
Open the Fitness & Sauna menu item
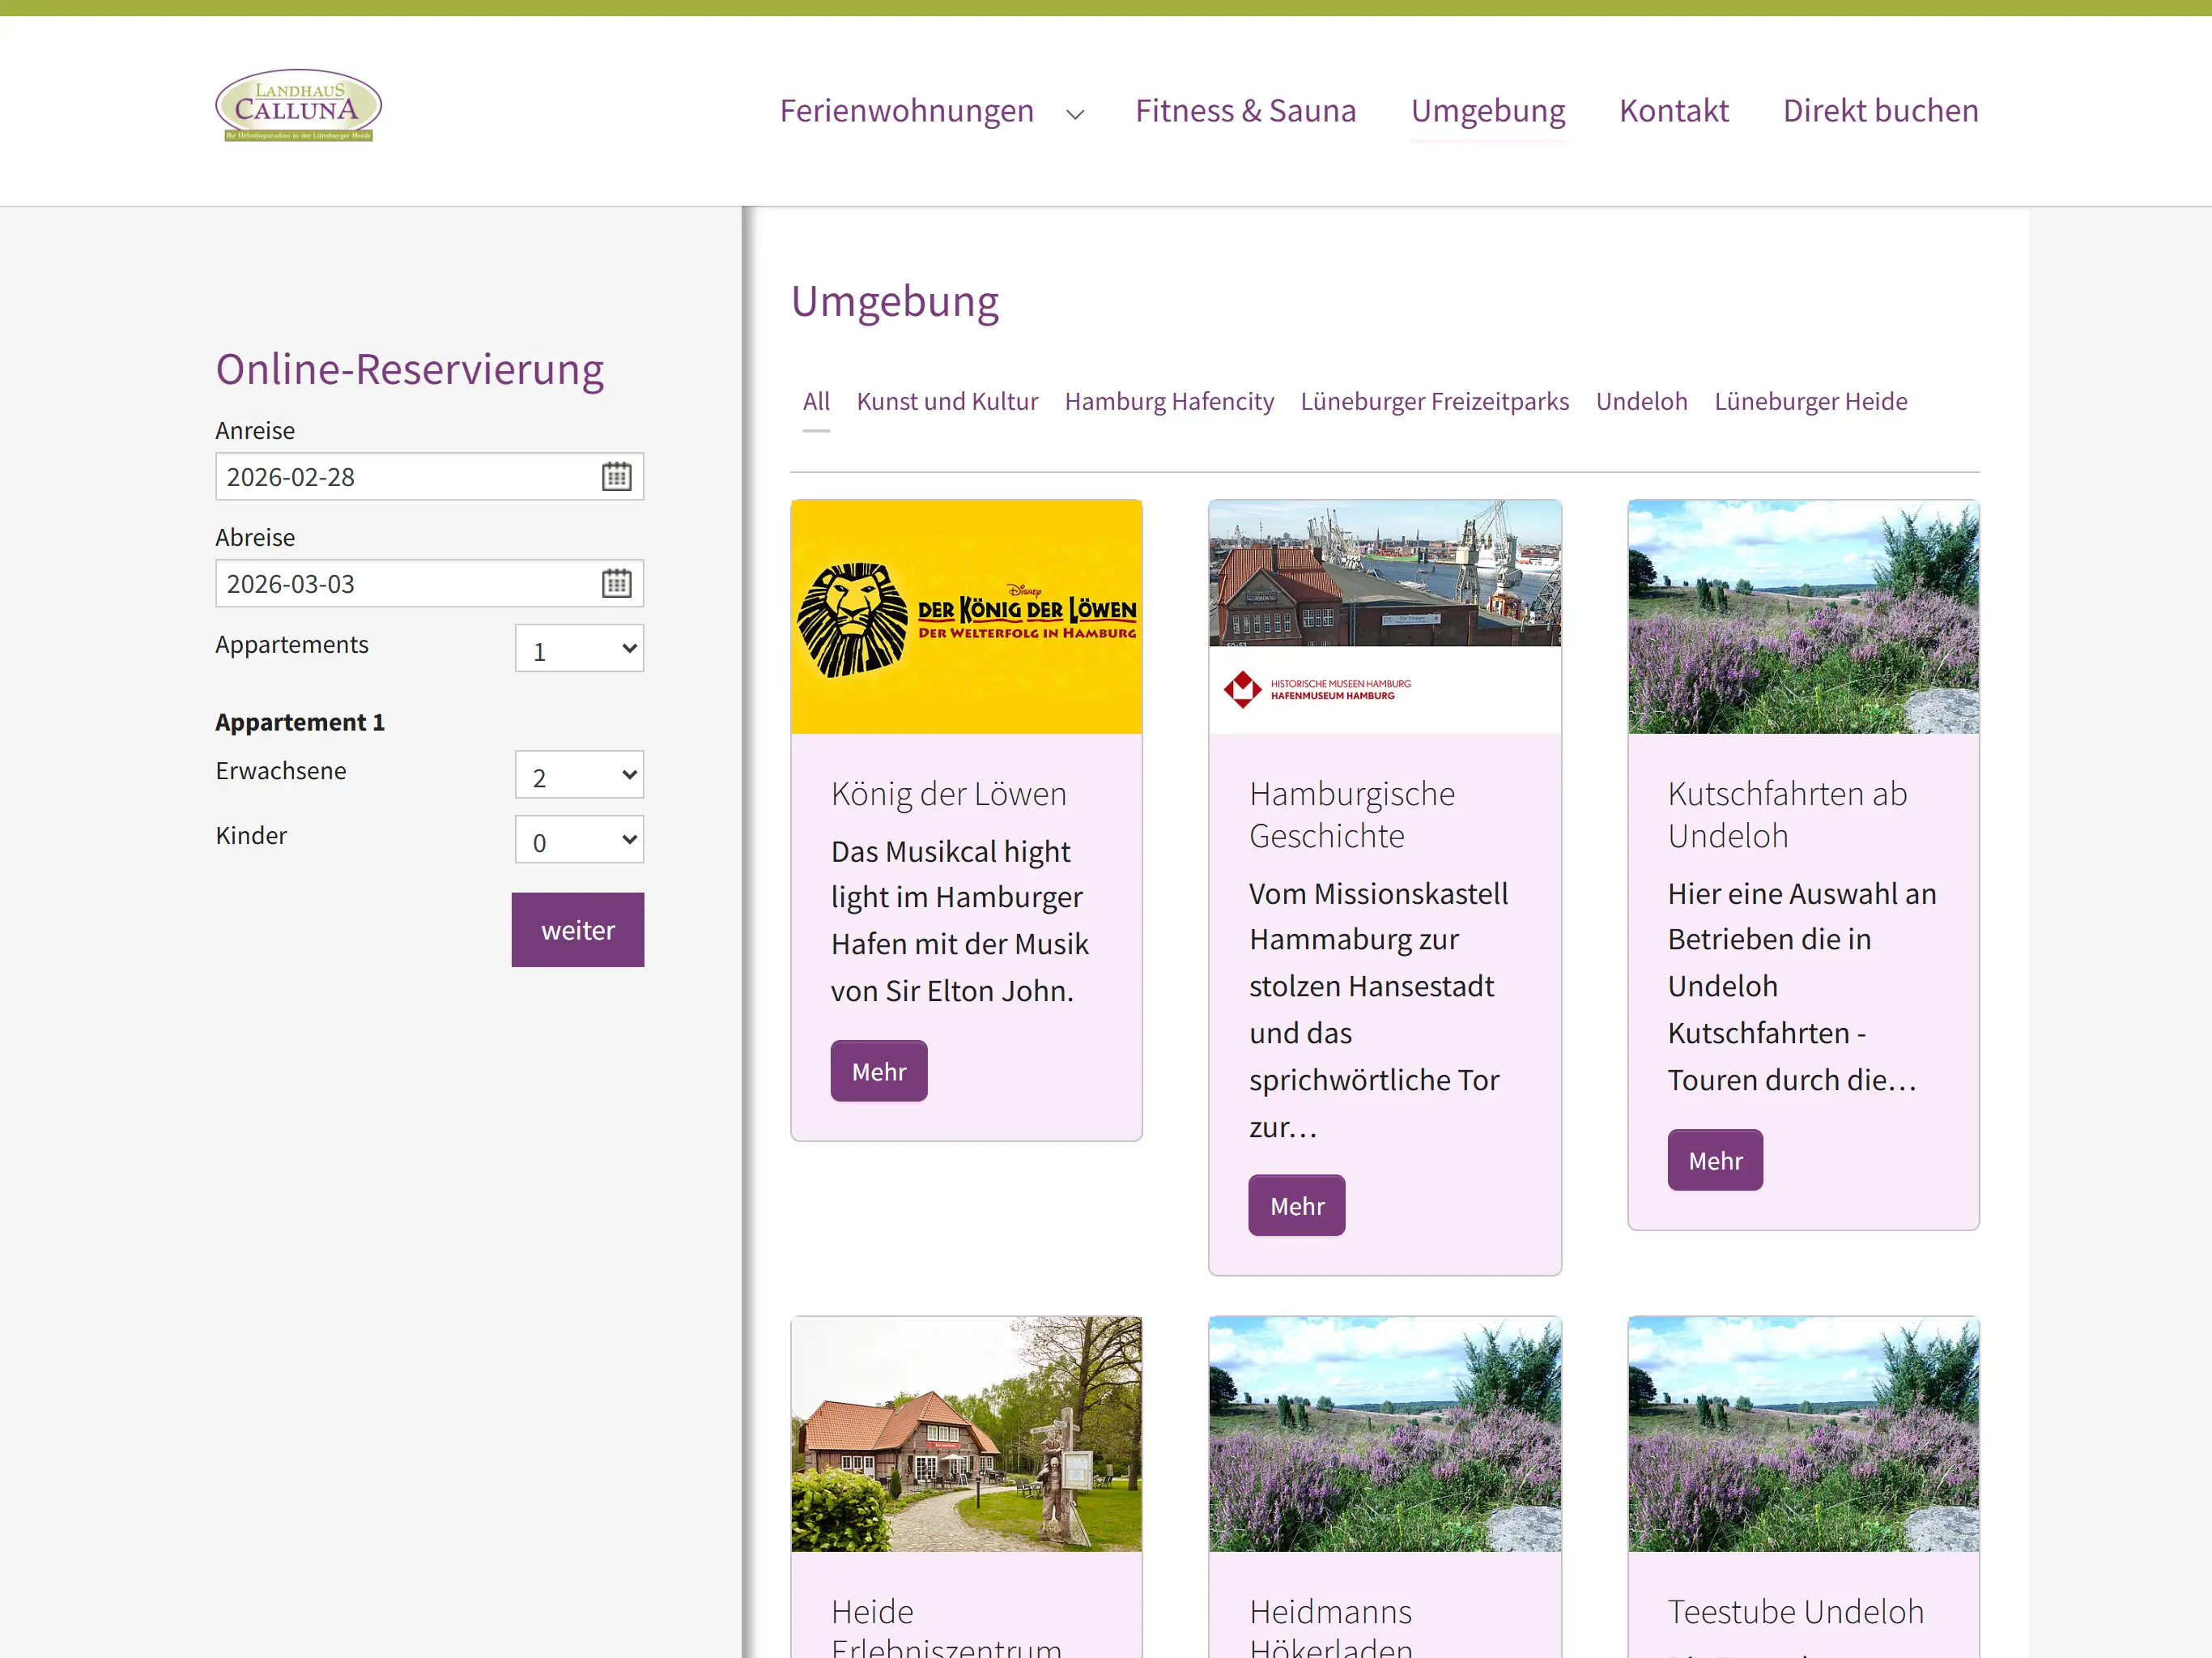(1245, 110)
